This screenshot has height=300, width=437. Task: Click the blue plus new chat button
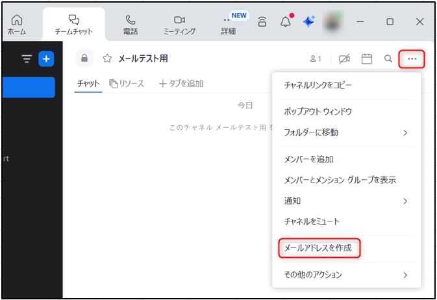46,59
